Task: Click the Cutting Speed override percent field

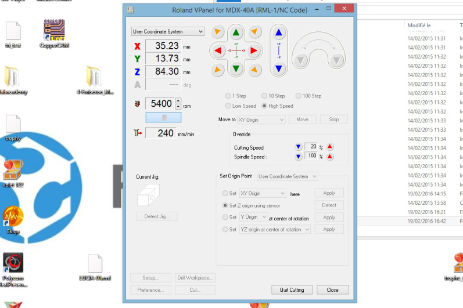Action: 311,147
